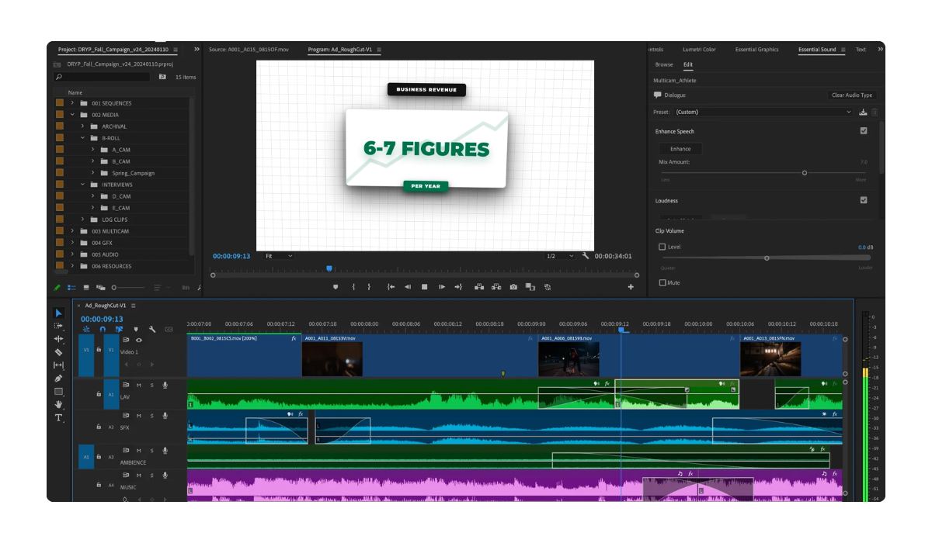Open the Browse tab in Essential Sound
This screenshot has width=932, height=543.
[x=664, y=64]
